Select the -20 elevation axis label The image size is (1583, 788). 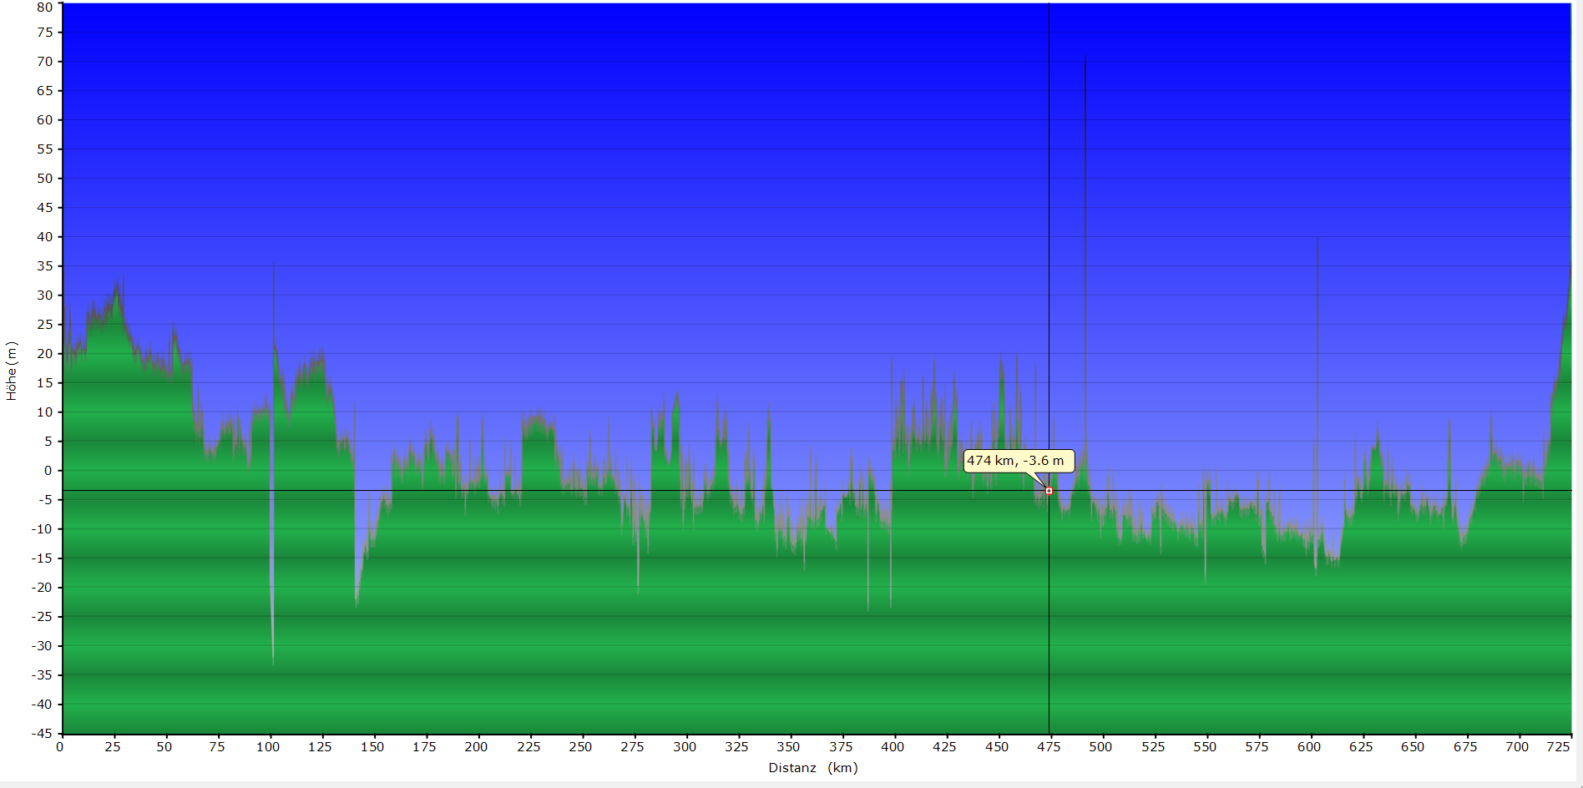[42, 588]
